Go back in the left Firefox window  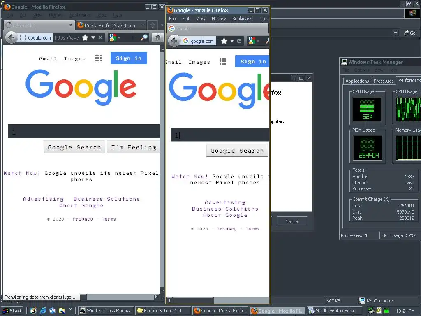coord(11,37)
